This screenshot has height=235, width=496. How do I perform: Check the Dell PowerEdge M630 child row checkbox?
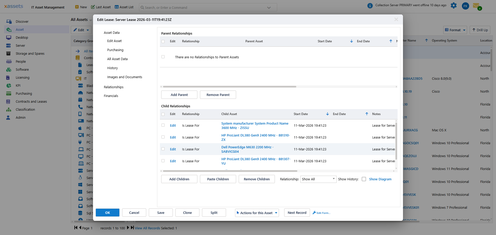pyautogui.click(x=163, y=149)
